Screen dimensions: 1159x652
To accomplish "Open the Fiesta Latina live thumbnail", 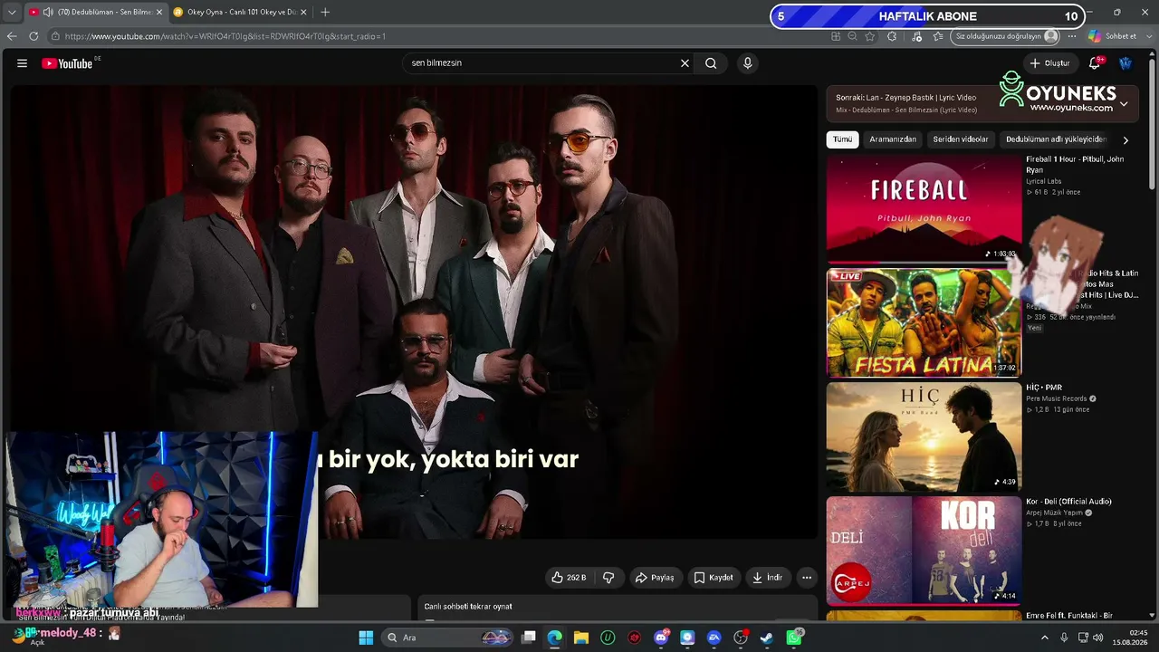I will (x=924, y=322).
